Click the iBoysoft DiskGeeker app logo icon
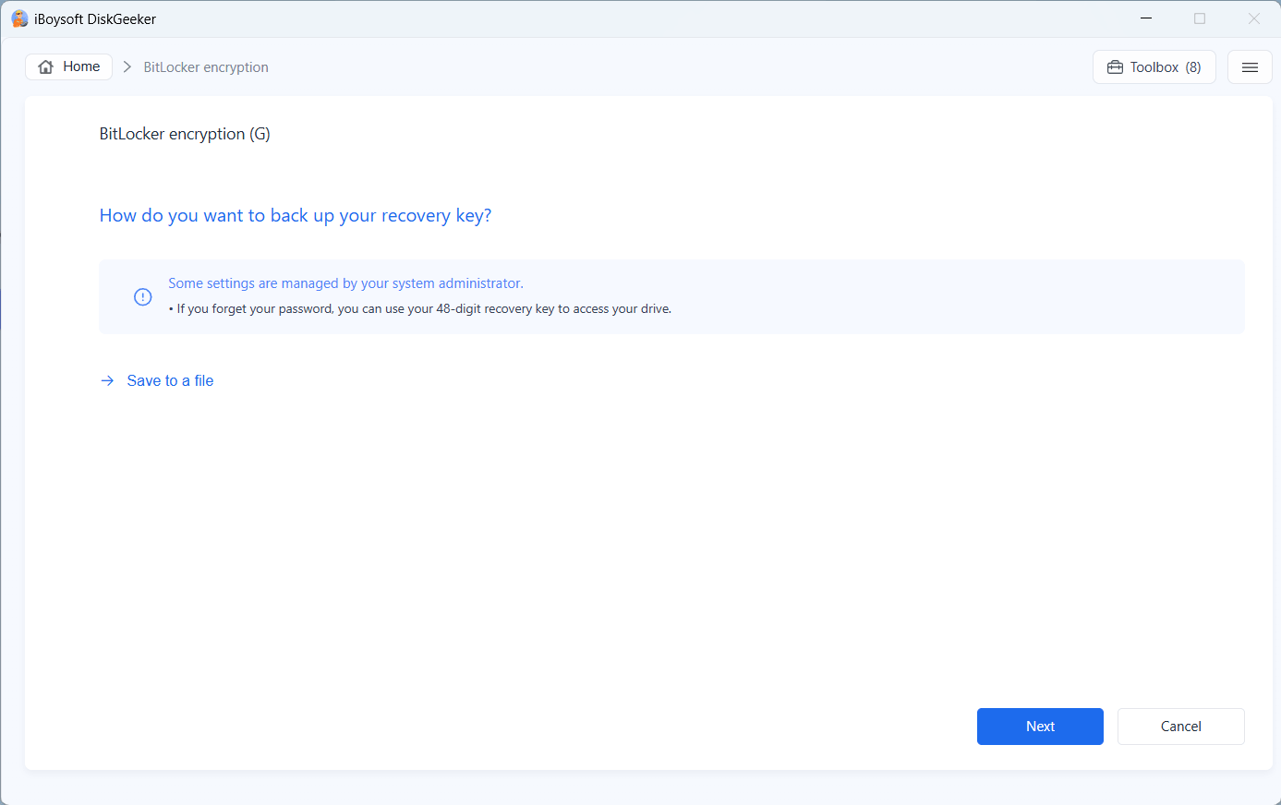Image resolution: width=1281 pixels, height=805 pixels. point(19,18)
